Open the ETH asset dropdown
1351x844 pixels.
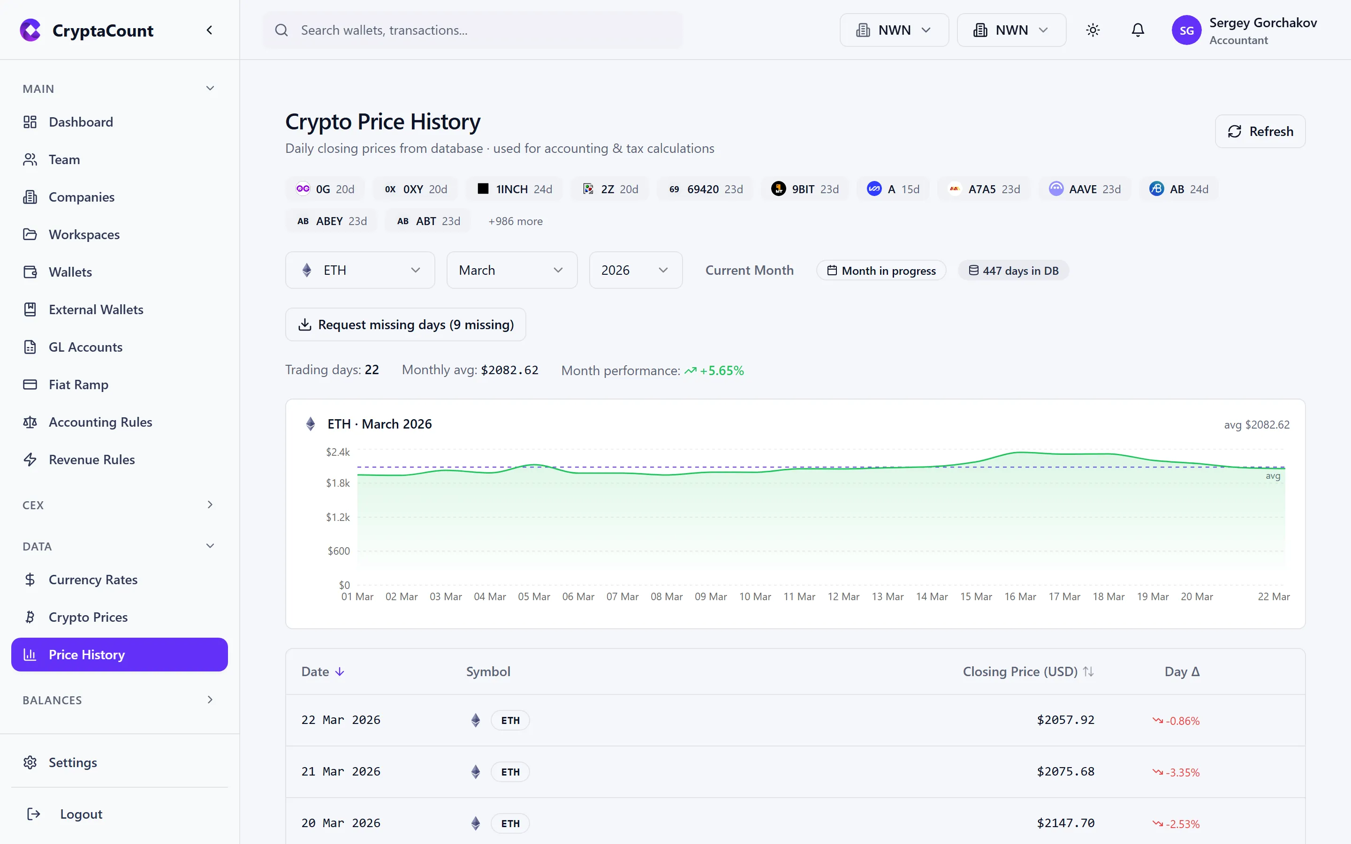[x=359, y=270]
